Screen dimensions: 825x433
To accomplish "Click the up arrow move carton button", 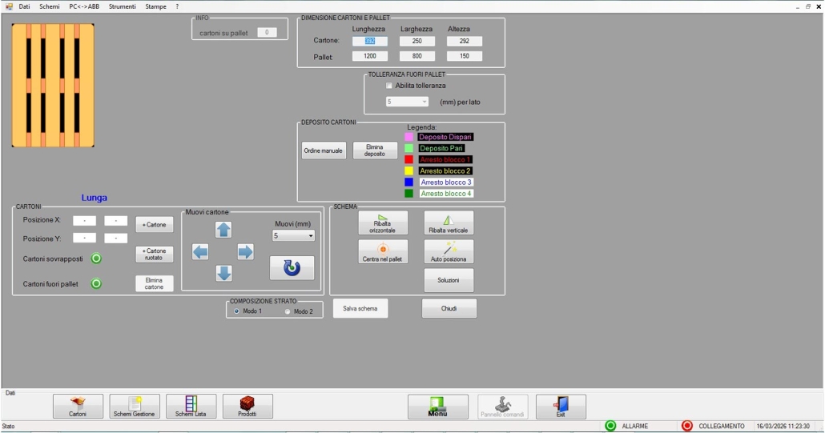I will click(x=223, y=231).
